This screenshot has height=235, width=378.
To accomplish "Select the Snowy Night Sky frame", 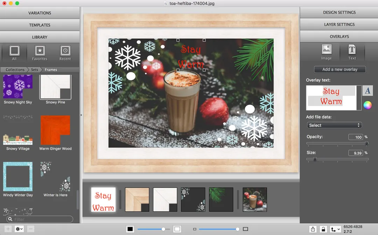I will [x=18, y=89].
